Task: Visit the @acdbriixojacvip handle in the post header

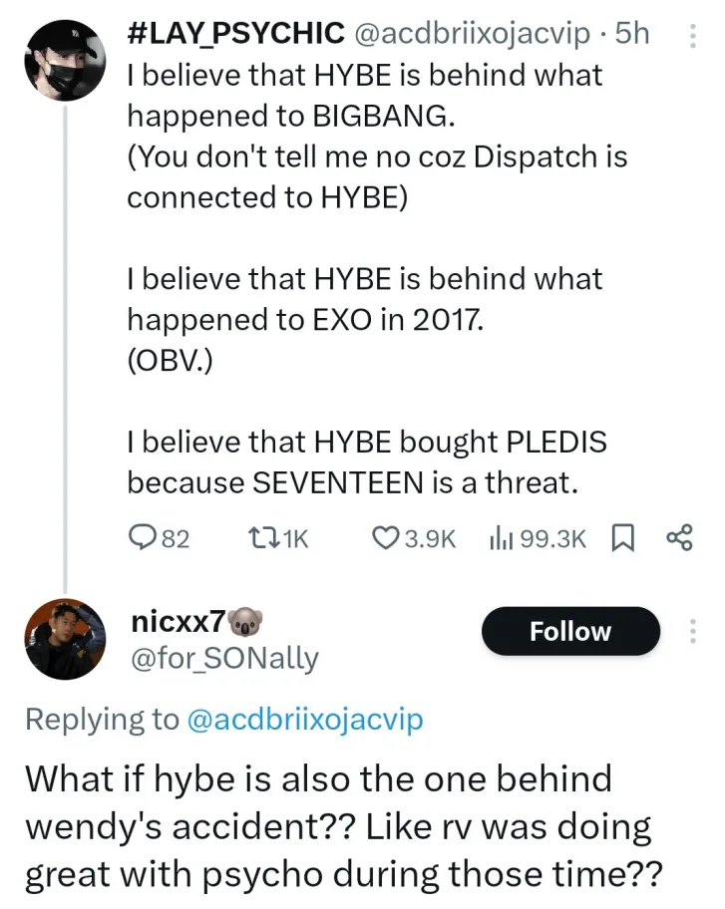Action: click(472, 34)
